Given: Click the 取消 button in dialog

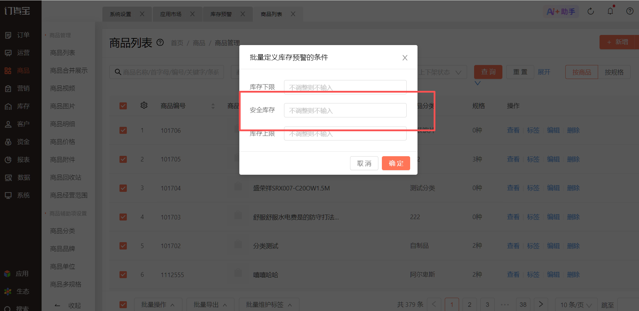Looking at the screenshot, I should [x=364, y=163].
